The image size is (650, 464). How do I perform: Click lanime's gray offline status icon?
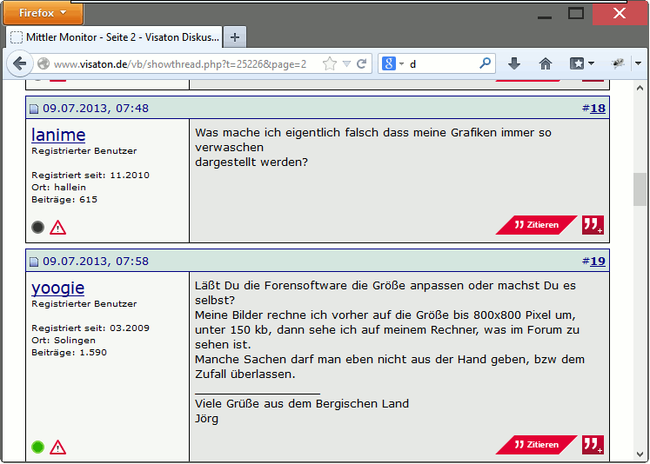point(37,228)
